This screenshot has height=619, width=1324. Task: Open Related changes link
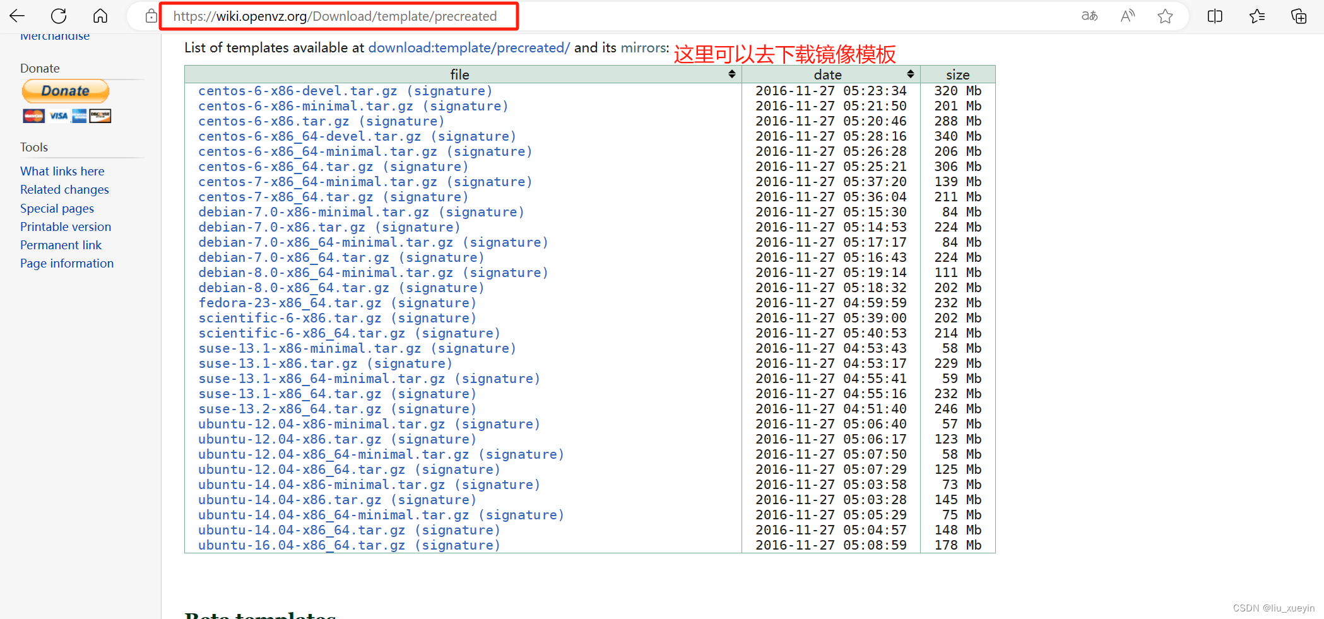pyautogui.click(x=64, y=189)
